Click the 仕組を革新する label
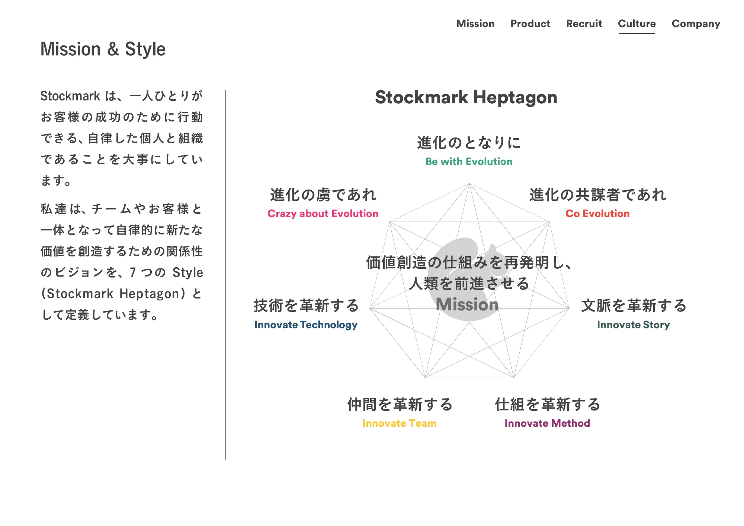 click(548, 404)
